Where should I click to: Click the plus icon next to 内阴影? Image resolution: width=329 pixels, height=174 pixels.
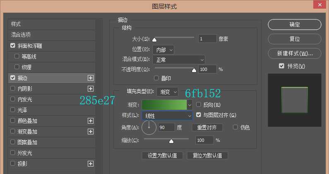coord(91,88)
